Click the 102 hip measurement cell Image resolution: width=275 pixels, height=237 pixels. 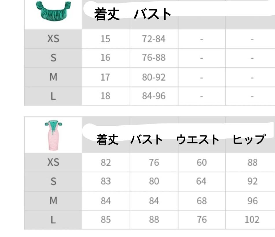[252, 220]
